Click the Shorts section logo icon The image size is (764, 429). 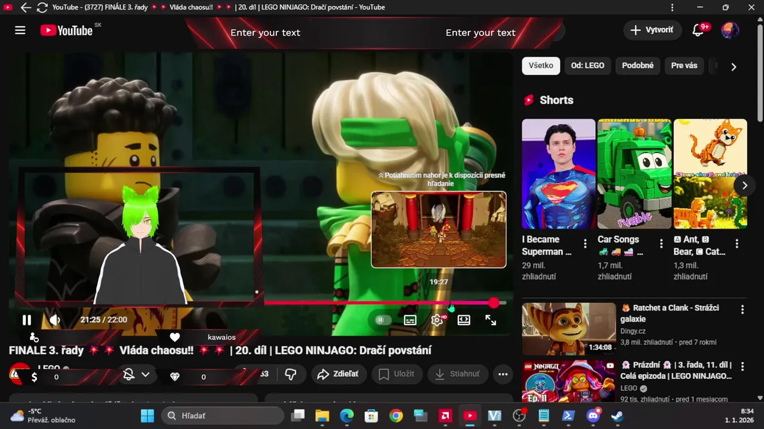[x=528, y=100]
